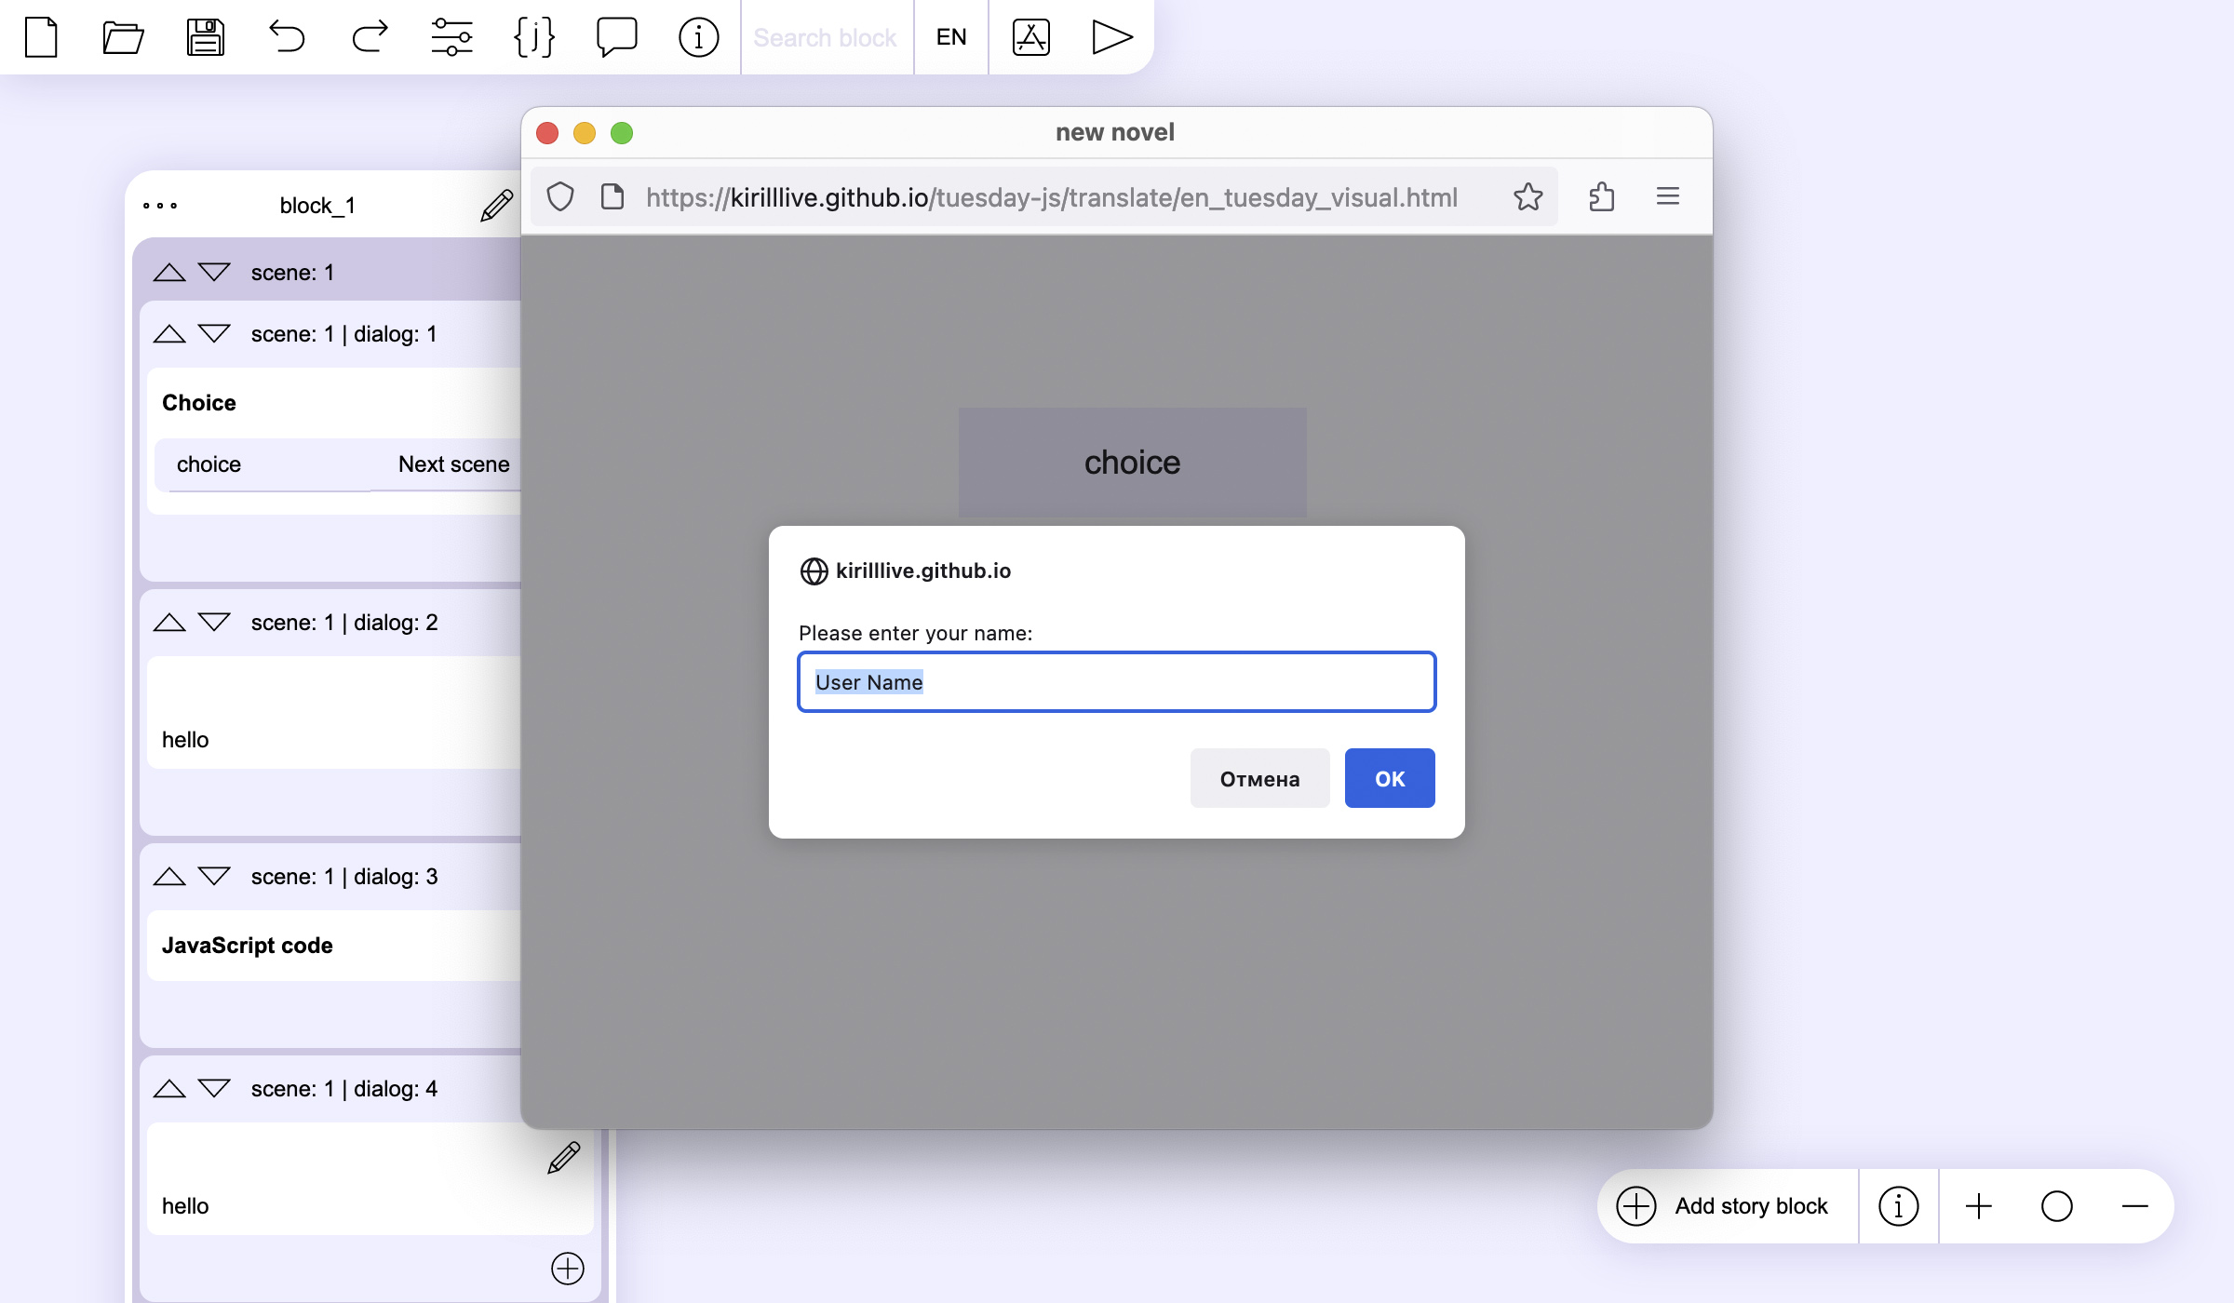Click the new file icon
Viewport: 2234px width, 1303px height.
[x=41, y=37]
